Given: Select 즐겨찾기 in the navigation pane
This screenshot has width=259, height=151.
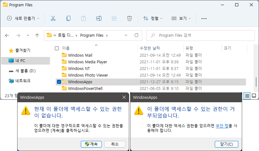Looking at the screenshot, I should pos(23,50).
